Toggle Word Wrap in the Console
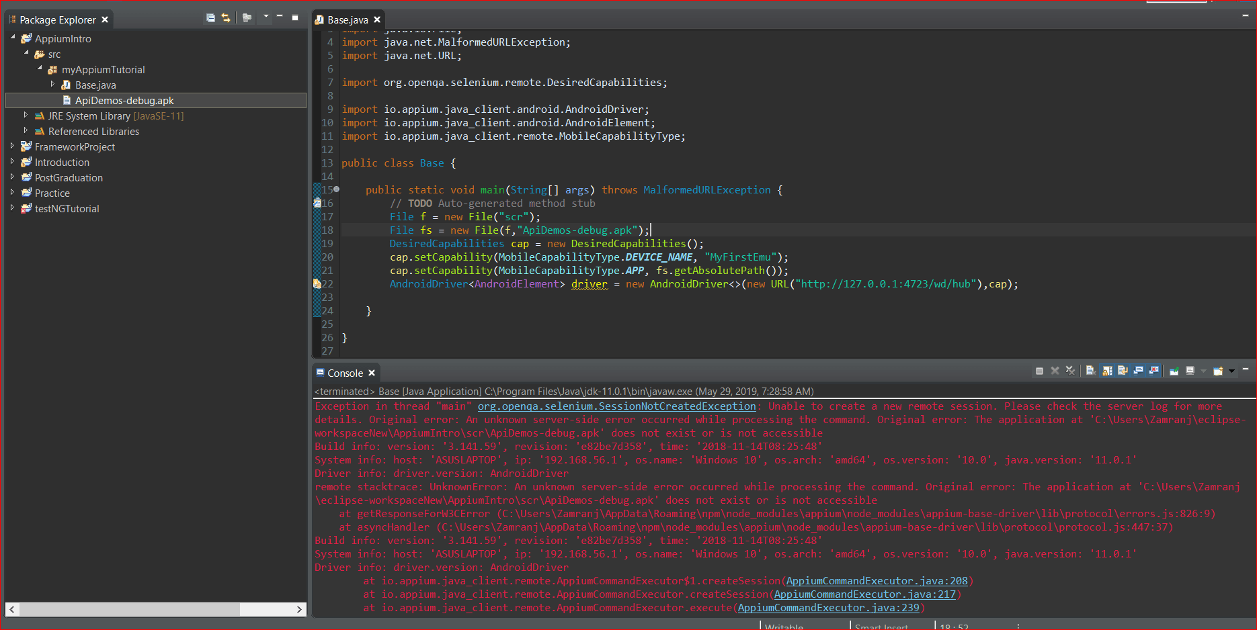The width and height of the screenshot is (1257, 630). 1123,370
